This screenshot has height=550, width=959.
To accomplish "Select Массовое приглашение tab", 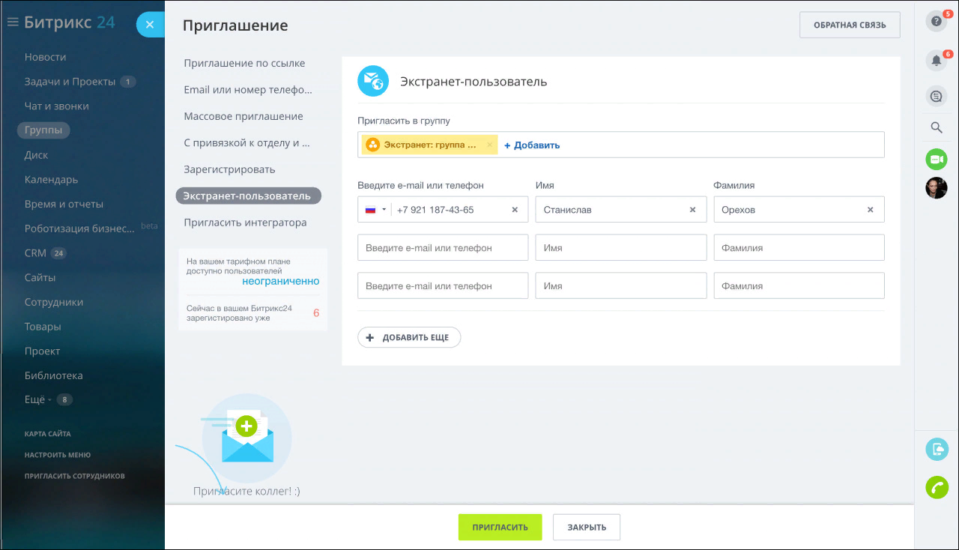I will pyautogui.click(x=243, y=116).
